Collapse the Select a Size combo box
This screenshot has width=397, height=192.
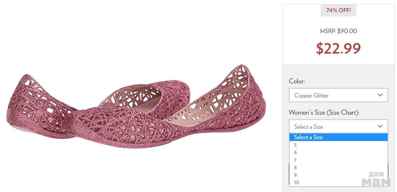(x=338, y=127)
